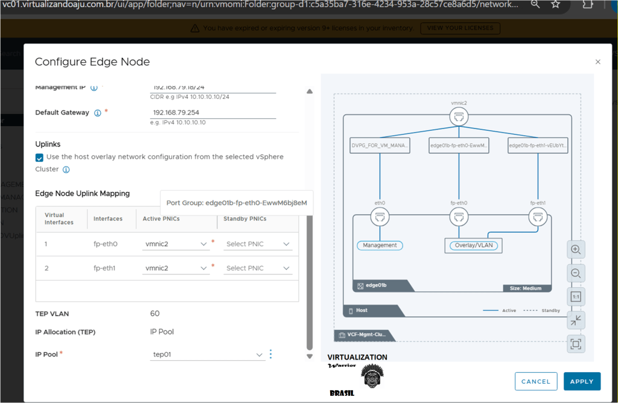
Task: Uncheck Use the host overlay network configuration
Action: [x=40, y=157]
